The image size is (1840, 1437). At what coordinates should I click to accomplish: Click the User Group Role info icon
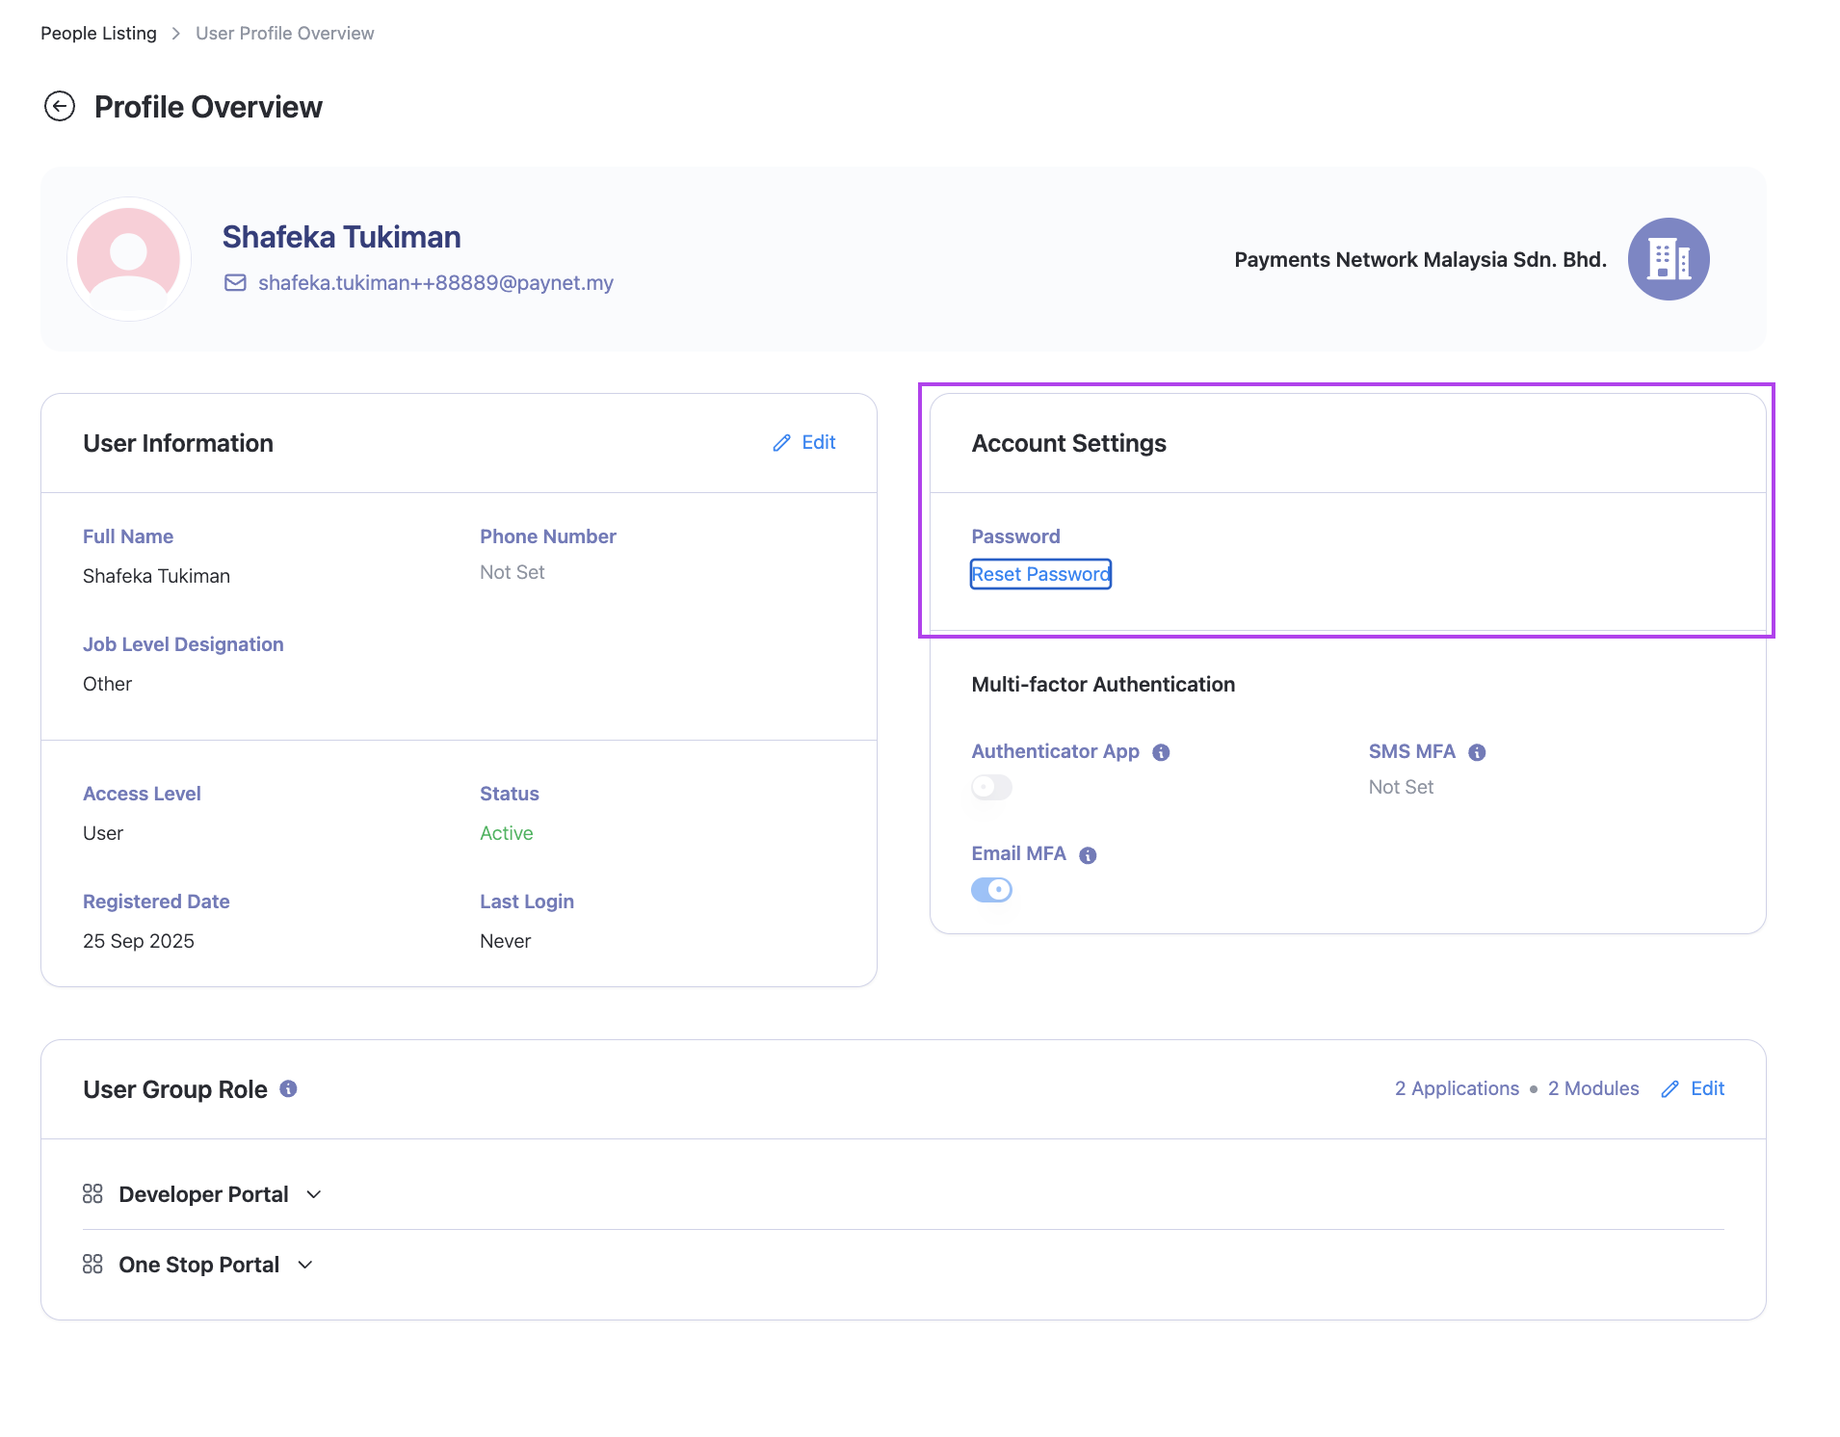(x=288, y=1088)
